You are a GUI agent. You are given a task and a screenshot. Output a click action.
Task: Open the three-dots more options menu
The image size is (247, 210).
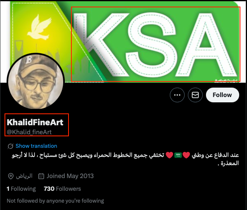(177, 95)
